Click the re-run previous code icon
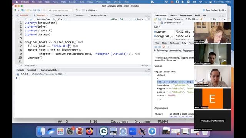Viewport: 246px width, 138px height. point(121,19)
